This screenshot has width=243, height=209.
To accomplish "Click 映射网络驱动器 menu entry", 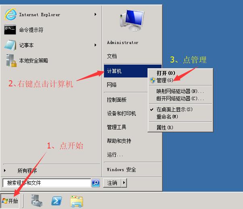I will 180,92.
